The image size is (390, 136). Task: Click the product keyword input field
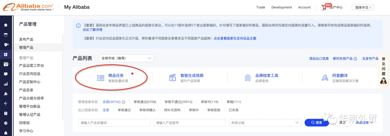click(114, 123)
